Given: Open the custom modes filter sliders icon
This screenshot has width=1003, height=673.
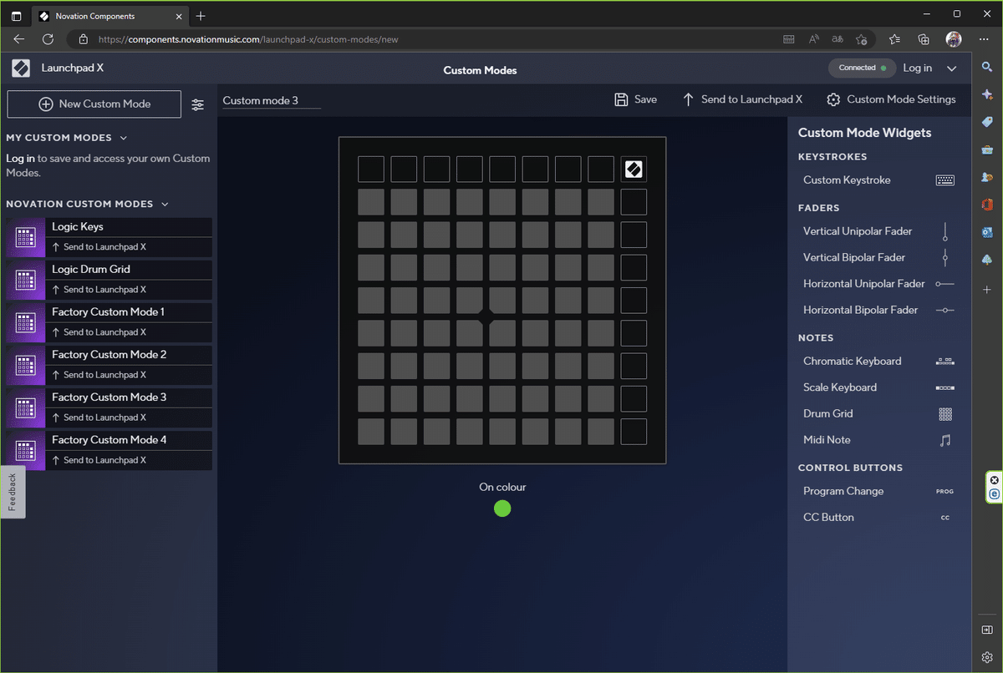Looking at the screenshot, I should (197, 104).
